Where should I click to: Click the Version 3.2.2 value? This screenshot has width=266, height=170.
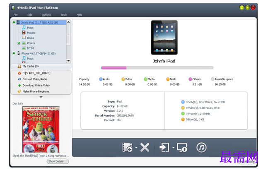point(120,111)
